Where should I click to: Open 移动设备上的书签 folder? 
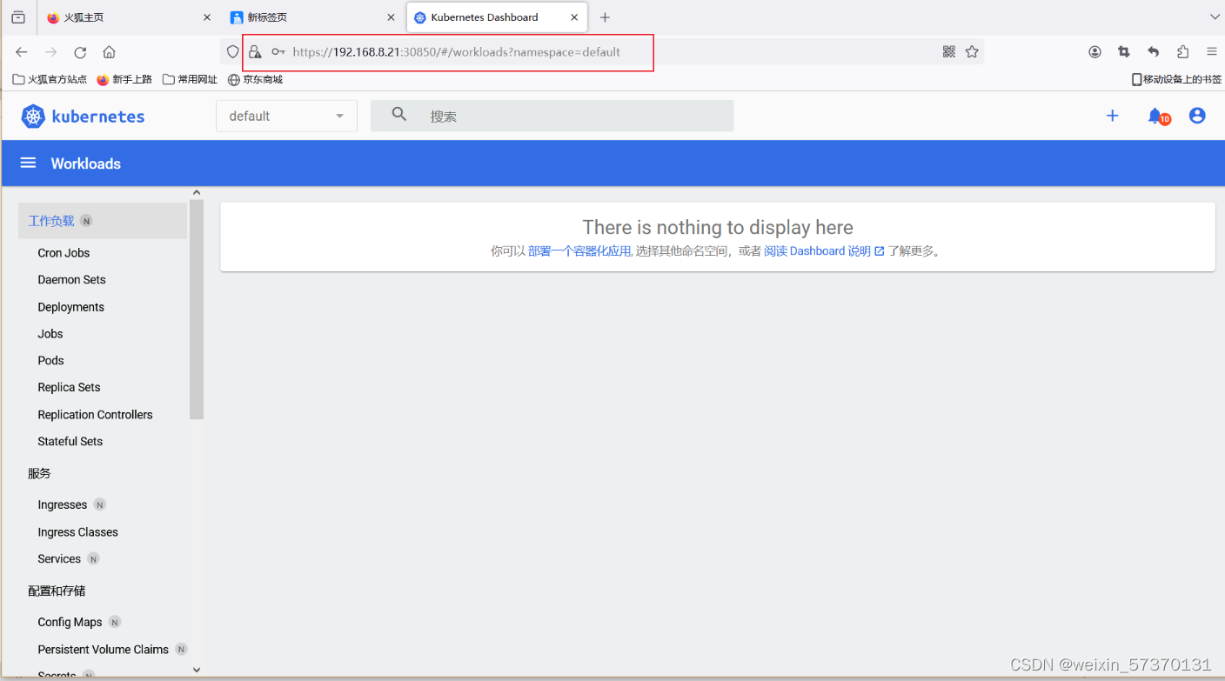[x=1177, y=79]
